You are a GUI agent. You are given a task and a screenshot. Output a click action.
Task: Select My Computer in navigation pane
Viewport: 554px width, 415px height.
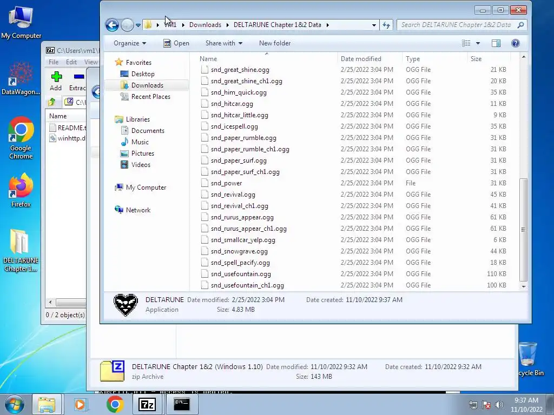click(146, 188)
